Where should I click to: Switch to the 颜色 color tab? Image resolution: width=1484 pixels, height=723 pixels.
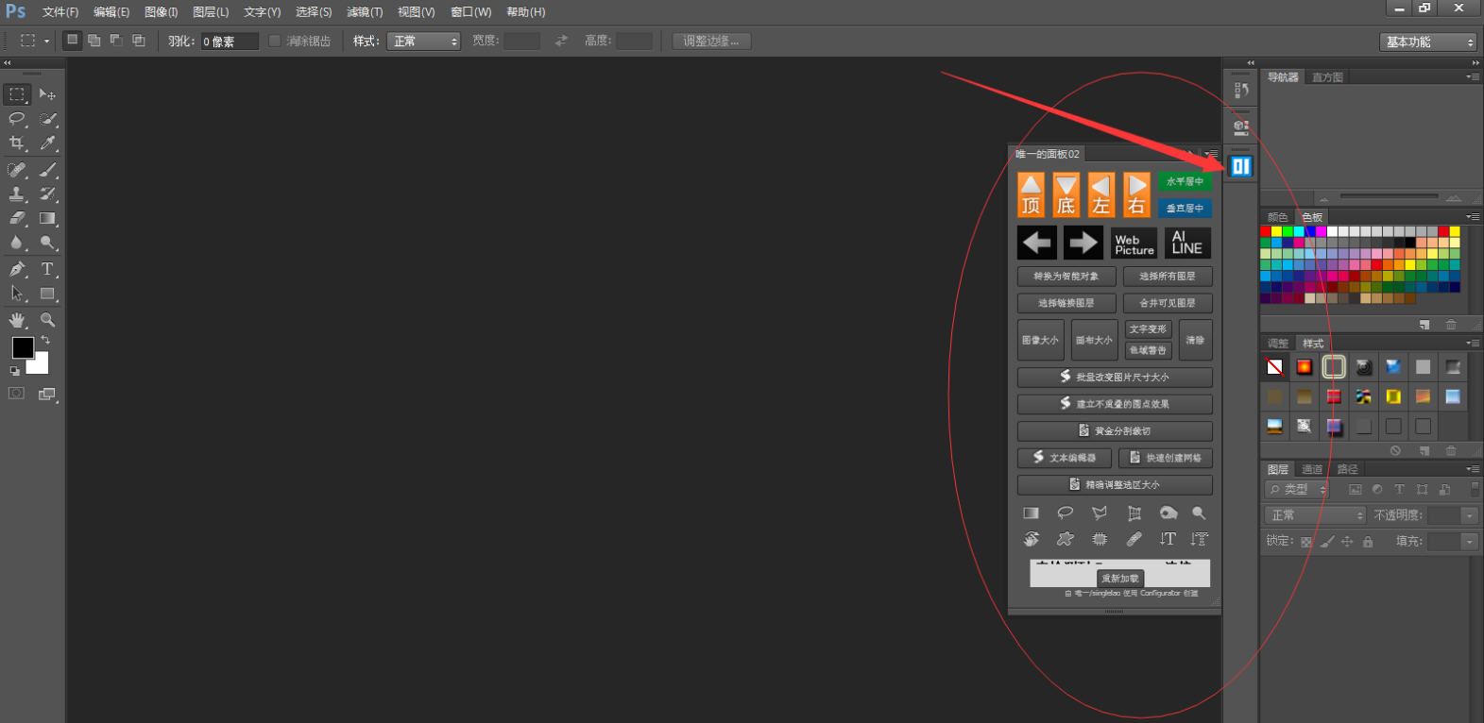[x=1277, y=217]
